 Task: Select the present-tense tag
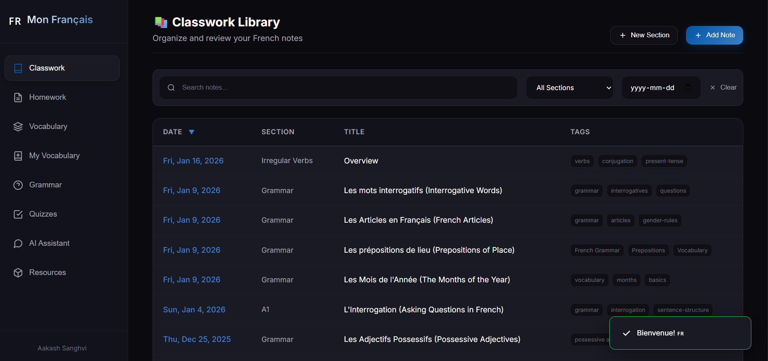pyautogui.click(x=664, y=161)
